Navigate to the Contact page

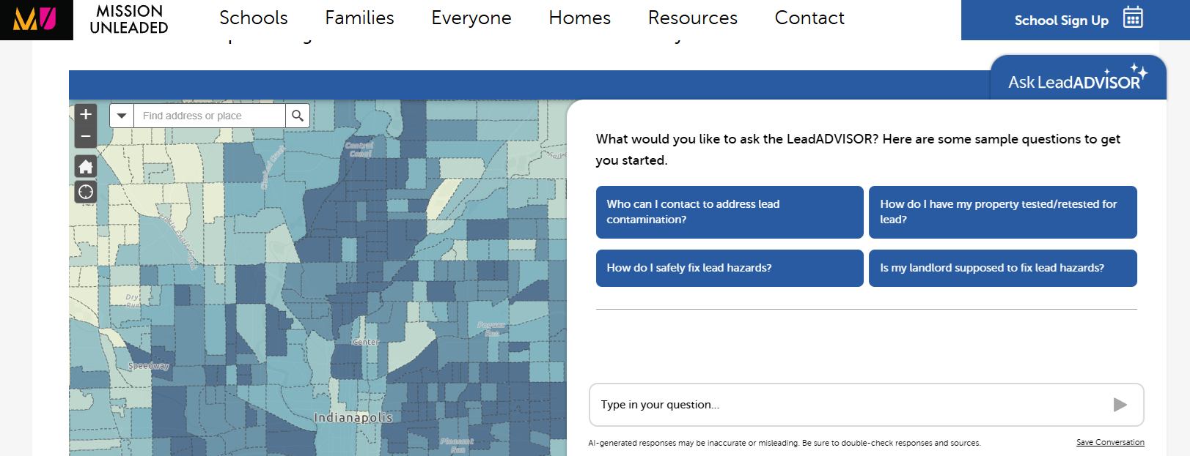point(809,18)
